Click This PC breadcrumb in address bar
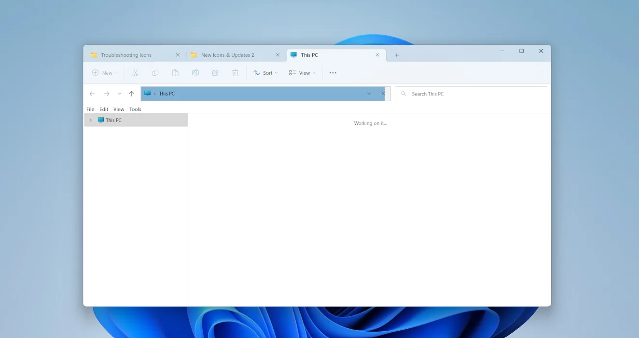 (167, 94)
